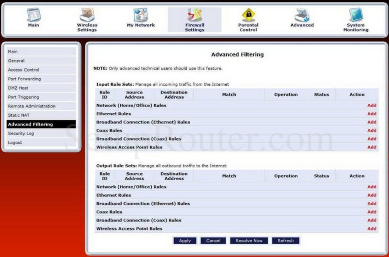Open Parental Control via its padlock icon
The image size is (389, 257).
248,16
